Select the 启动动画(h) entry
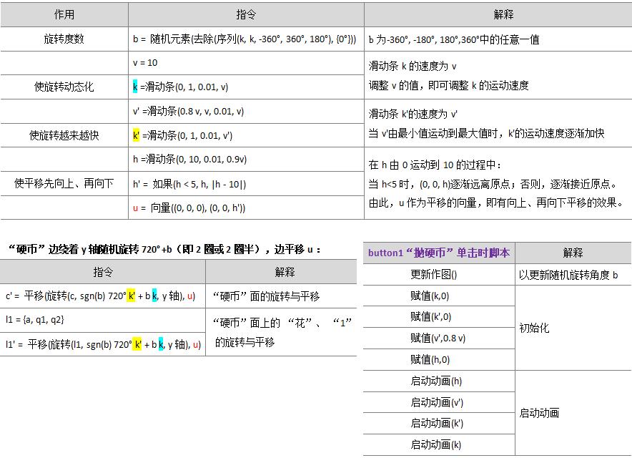632x458 pixels. pos(438,379)
